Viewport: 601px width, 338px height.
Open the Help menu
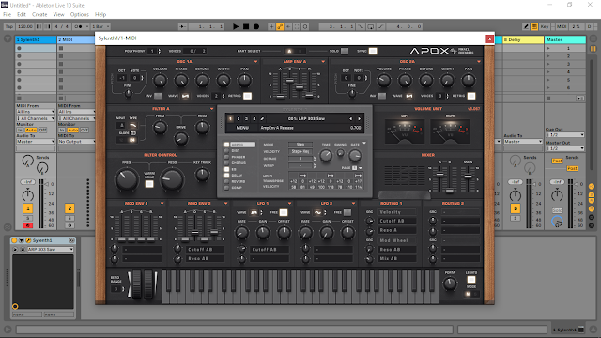[100, 15]
